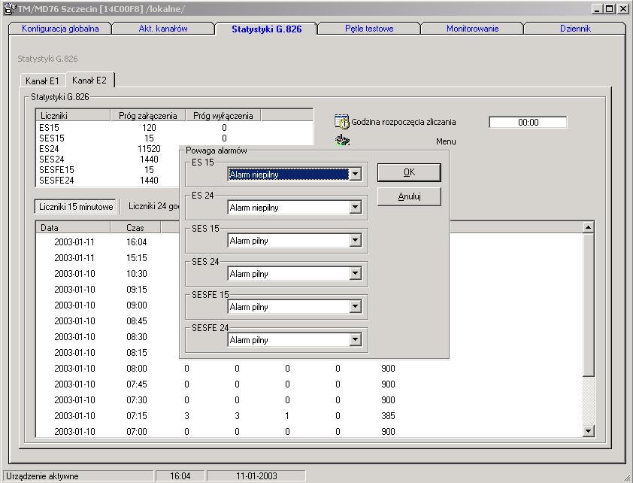Select the 2003-01-10 09:15 row
The height and width of the screenshot is (483, 633).
[x=108, y=289]
